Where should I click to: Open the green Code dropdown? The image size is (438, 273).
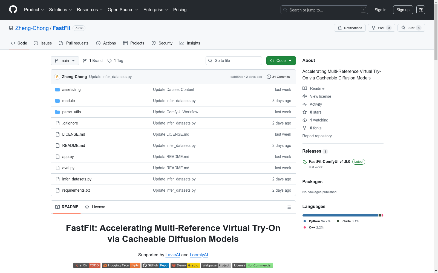[281, 61]
